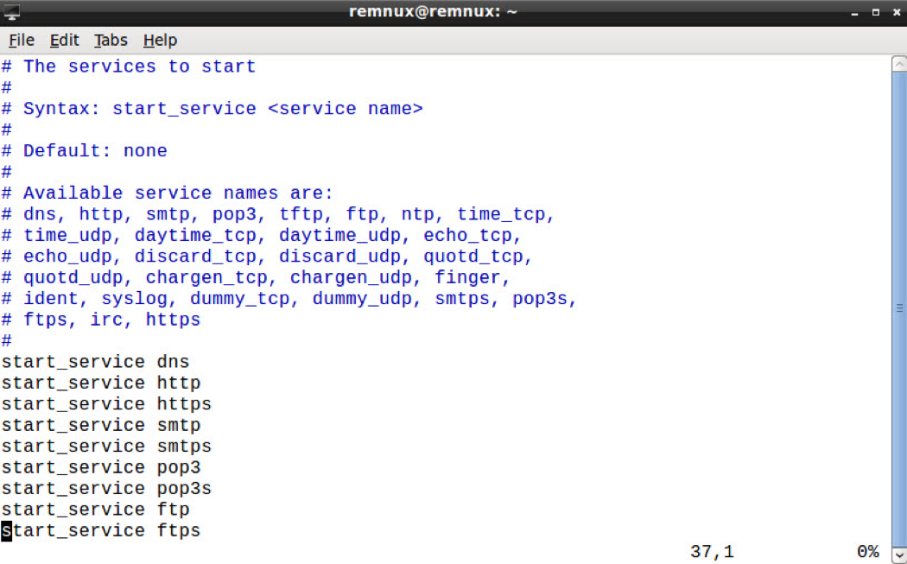Click the 'start_service pop3s' line
The height and width of the screenshot is (564, 907).
(106, 489)
